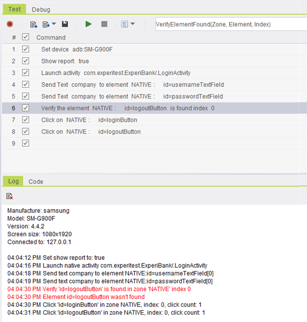The height and width of the screenshot is (322, 307).
Task: Disable the Launch activity step checkbox
Action: (x=26, y=73)
